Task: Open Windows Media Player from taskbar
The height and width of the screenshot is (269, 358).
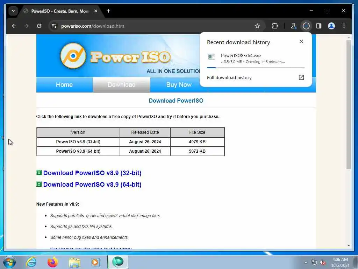Action: point(95,262)
